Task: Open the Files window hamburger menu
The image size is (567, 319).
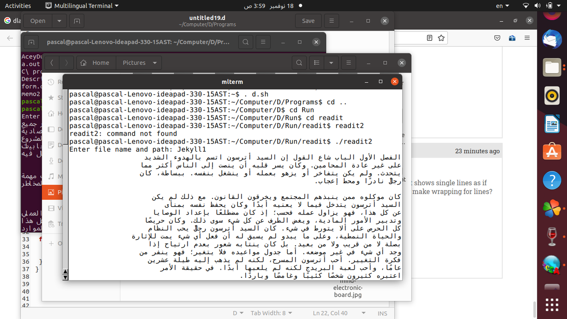Action: point(349,63)
